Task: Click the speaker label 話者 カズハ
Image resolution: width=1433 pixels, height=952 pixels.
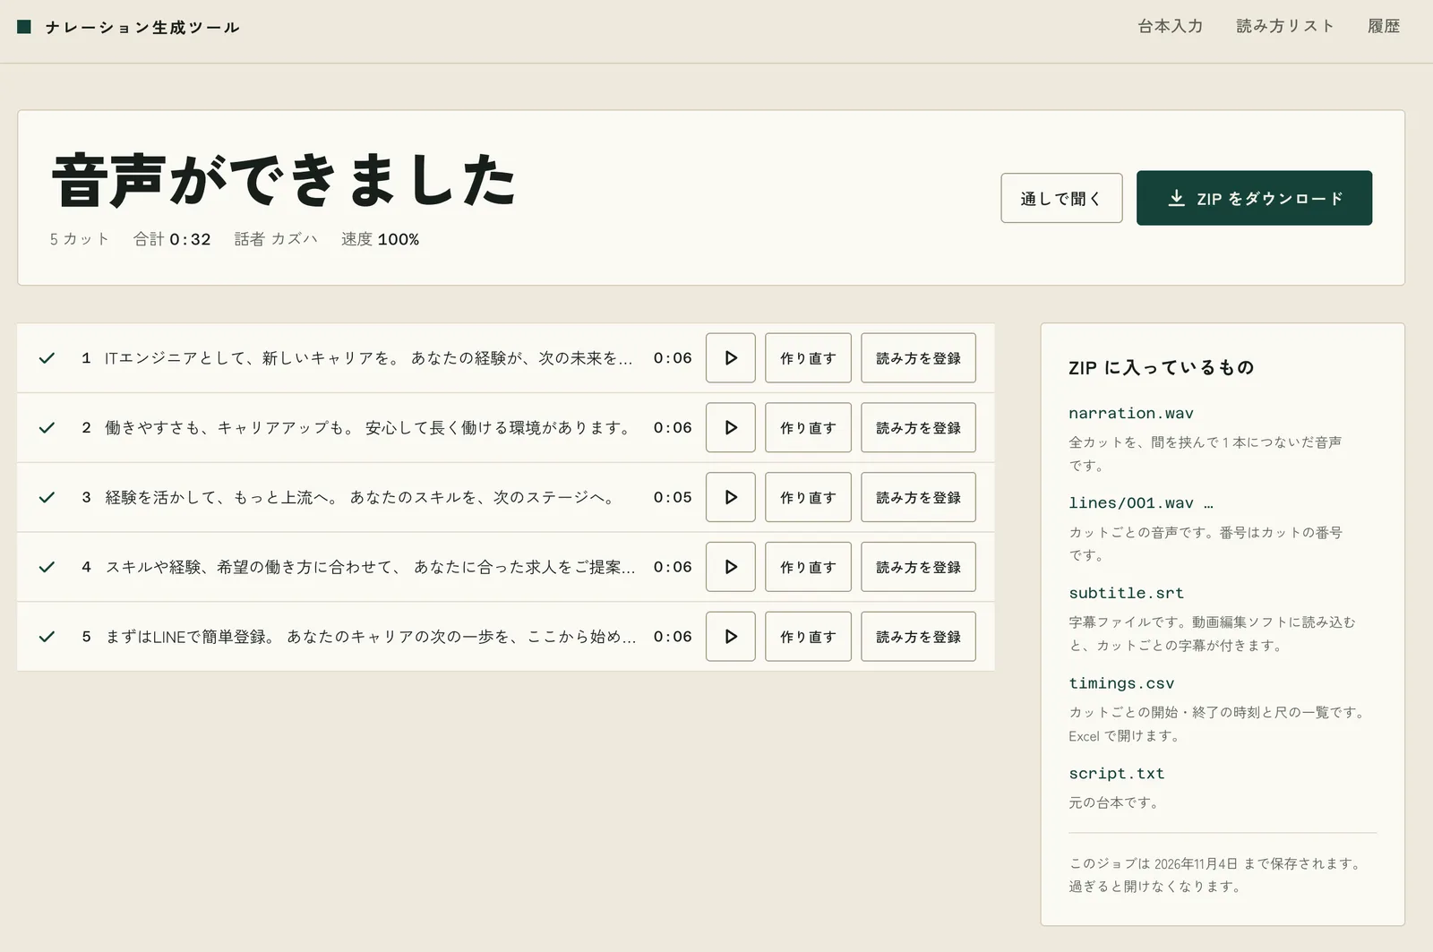Action: [276, 239]
